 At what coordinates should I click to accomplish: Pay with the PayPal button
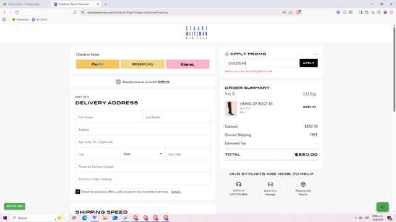[x=98, y=64]
